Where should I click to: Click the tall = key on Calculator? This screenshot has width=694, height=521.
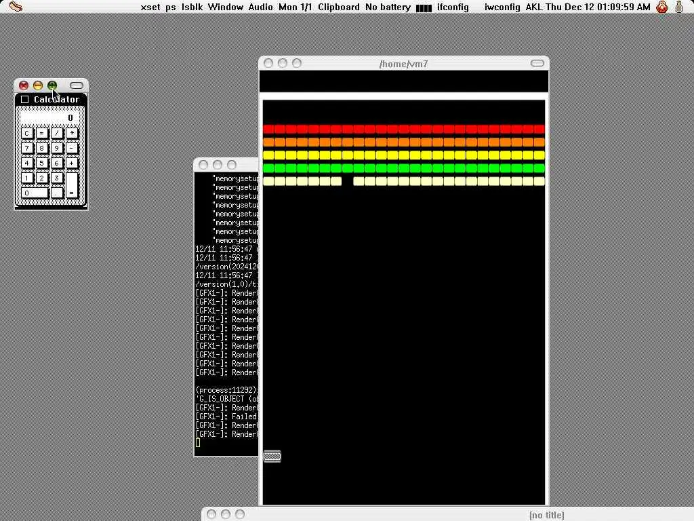pyautogui.click(x=72, y=186)
